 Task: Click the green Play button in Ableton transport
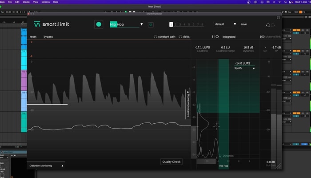[x=126, y=12]
